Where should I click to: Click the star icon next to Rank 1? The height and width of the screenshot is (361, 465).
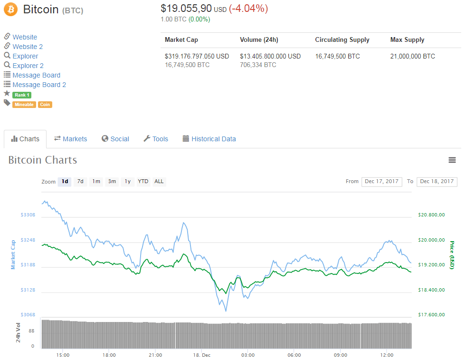[x=7, y=93]
